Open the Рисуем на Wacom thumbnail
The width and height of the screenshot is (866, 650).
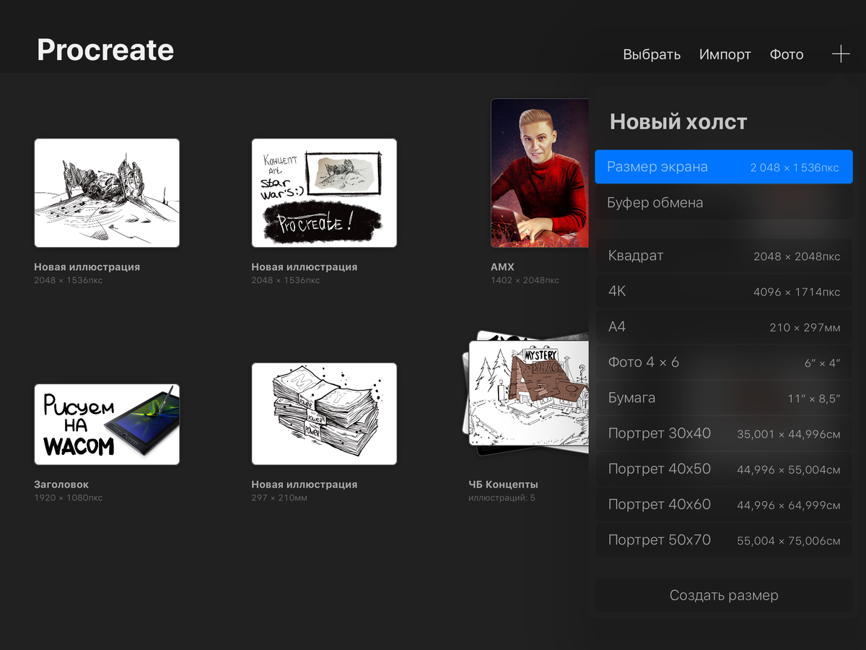107,425
